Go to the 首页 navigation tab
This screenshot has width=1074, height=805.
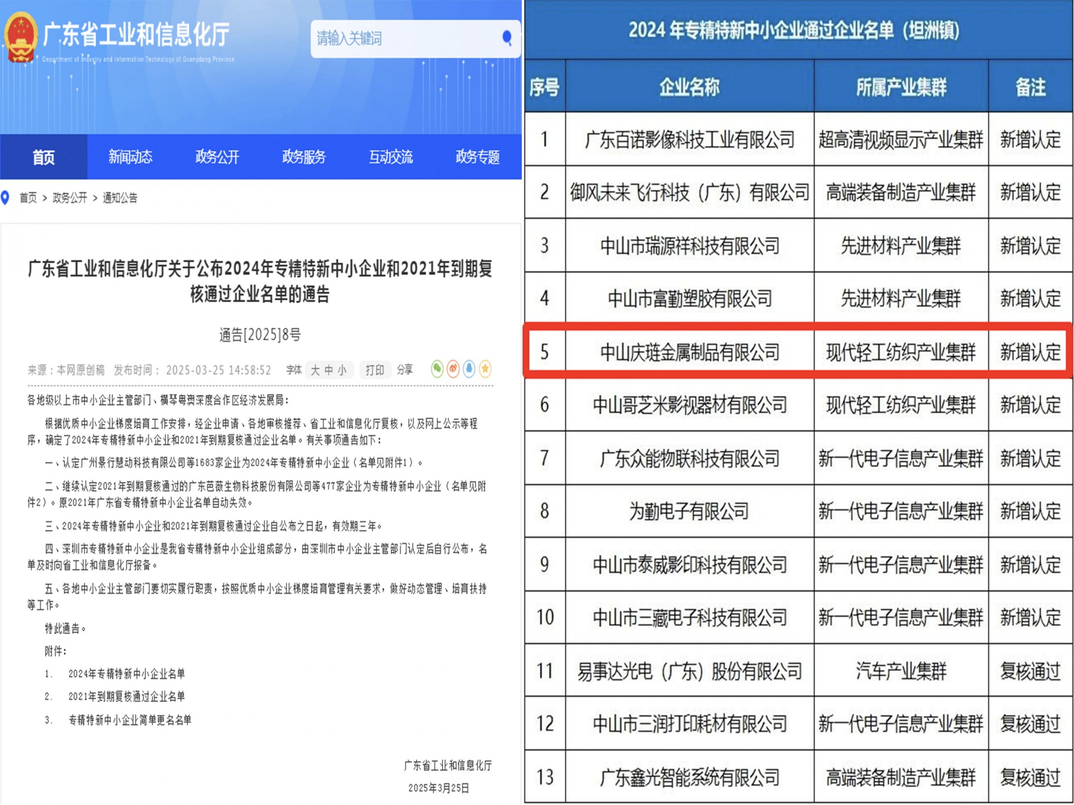[44, 157]
